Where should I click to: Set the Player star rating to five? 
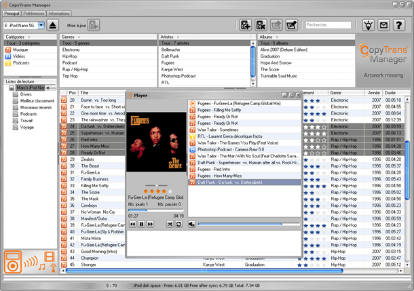(x=170, y=191)
